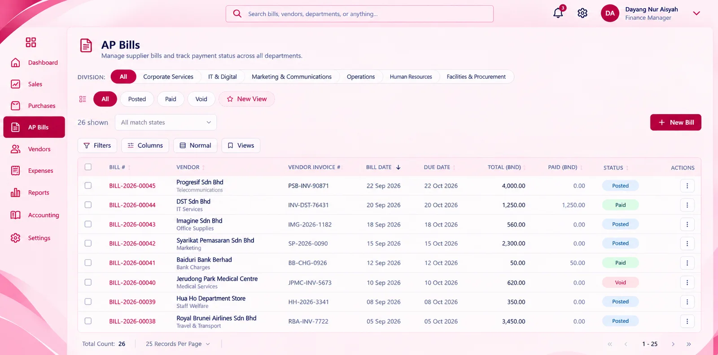Go to Dashboard in sidebar

pyautogui.click(x=34, y=63)
